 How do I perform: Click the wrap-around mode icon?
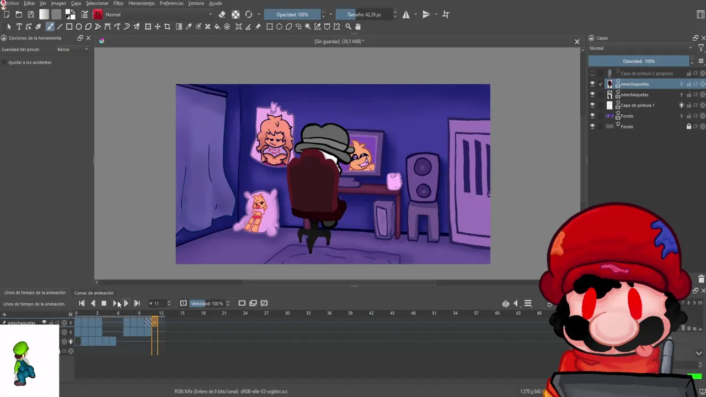(x=446, y=14)
